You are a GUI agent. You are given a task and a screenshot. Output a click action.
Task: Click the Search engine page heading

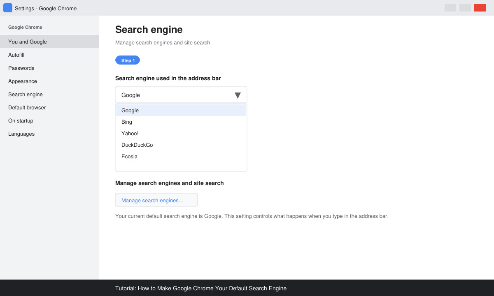click(x=149, y=30)
